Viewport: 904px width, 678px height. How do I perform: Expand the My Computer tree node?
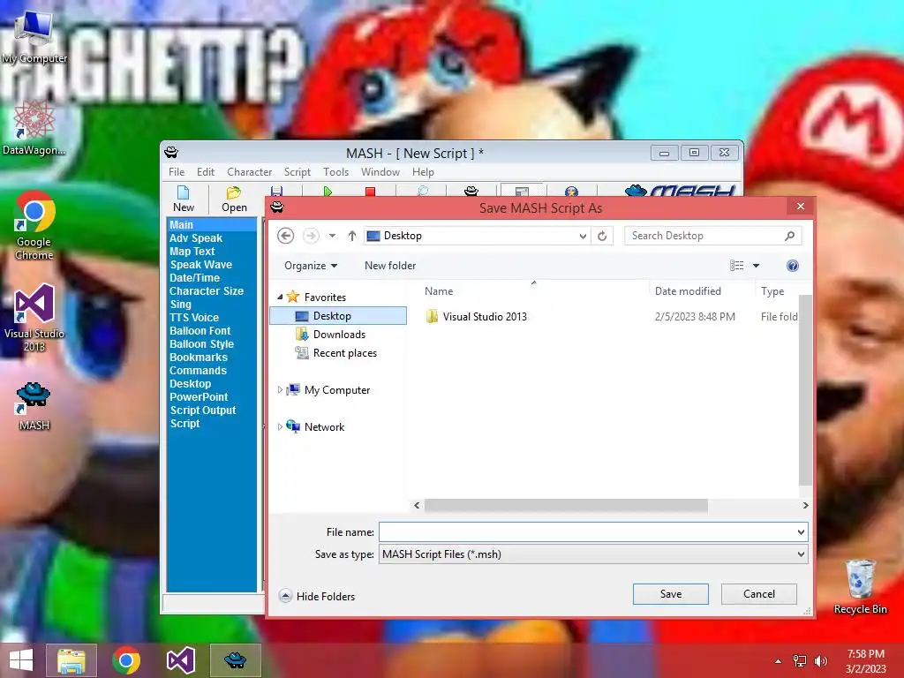click(280, 390)
